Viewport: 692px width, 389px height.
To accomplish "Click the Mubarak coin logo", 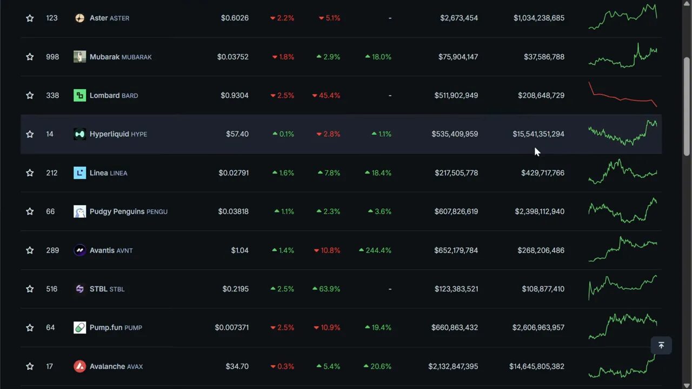I will tap(79, 56).
